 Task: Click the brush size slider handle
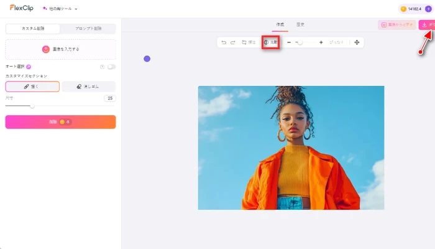(32, 106)
